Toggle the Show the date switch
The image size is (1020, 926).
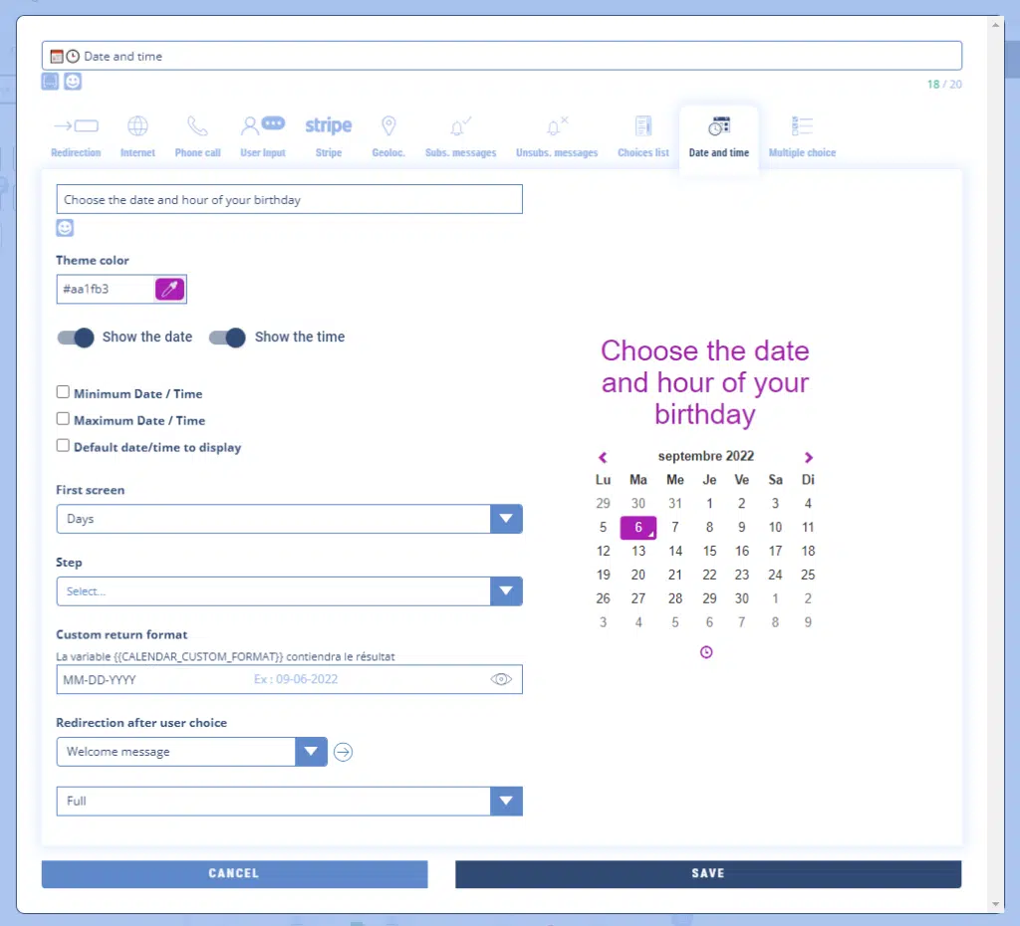coord(76,338)
